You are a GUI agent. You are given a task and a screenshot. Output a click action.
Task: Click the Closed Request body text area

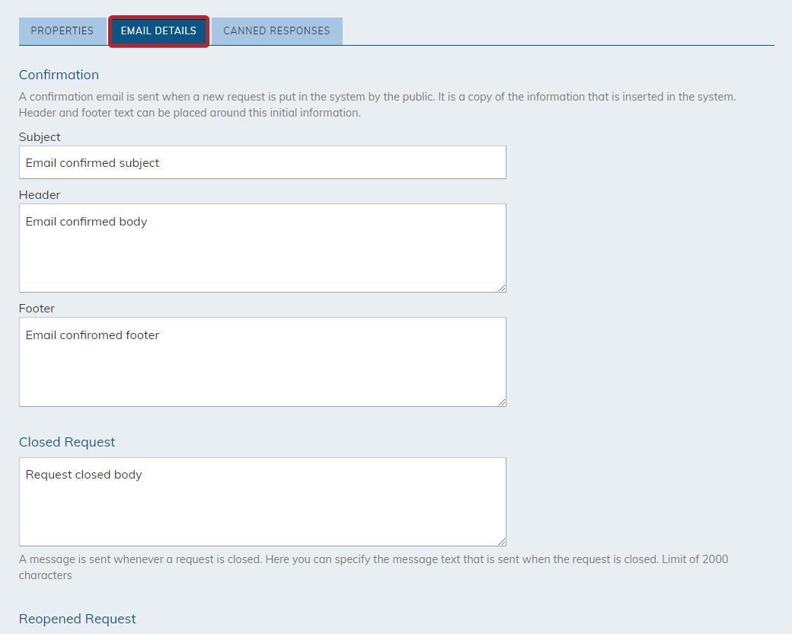(x=263, y=501)
